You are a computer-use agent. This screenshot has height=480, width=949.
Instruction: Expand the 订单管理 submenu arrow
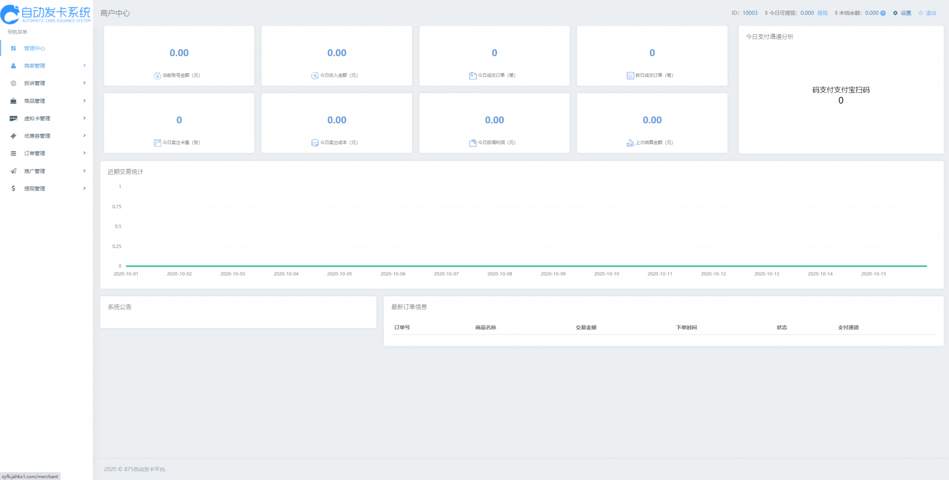(84, 153)
